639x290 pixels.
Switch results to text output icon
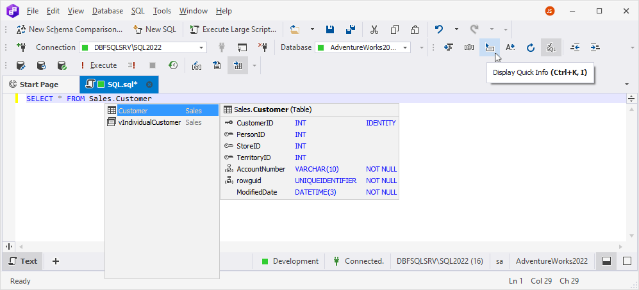coord(217,65)
